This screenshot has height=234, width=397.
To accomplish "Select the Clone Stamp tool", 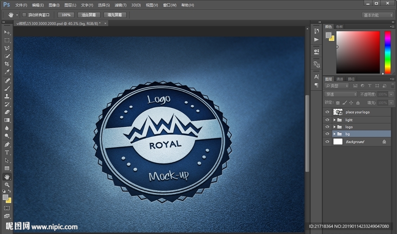I will click(x=7, y=96).
